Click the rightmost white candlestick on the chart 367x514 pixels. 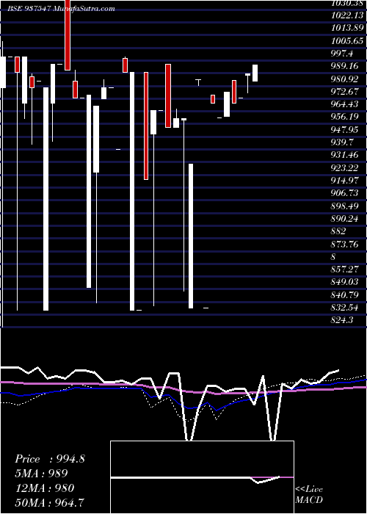coord(255,73)
